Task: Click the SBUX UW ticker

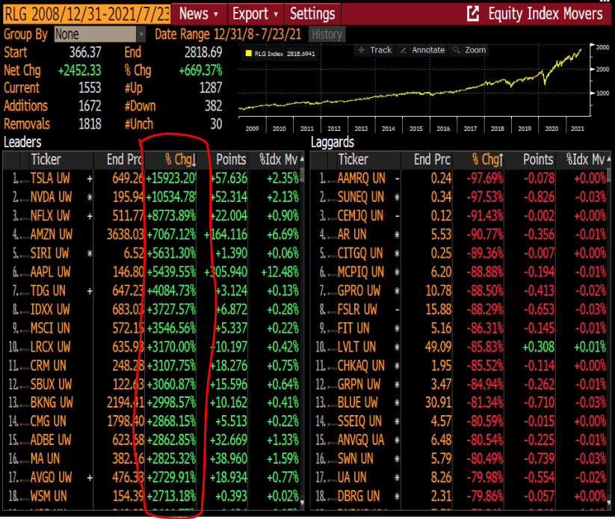Action: (x=51, y=384)
